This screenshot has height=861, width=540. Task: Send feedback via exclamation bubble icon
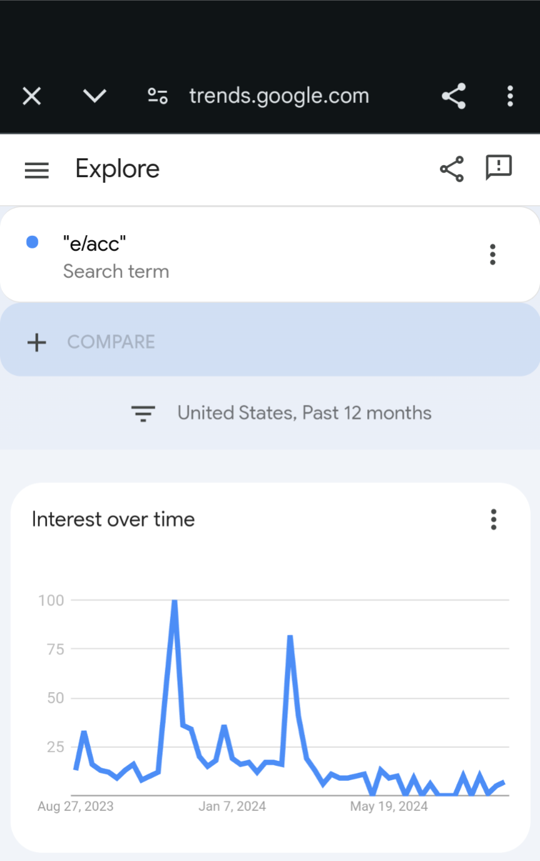(499, 168)
